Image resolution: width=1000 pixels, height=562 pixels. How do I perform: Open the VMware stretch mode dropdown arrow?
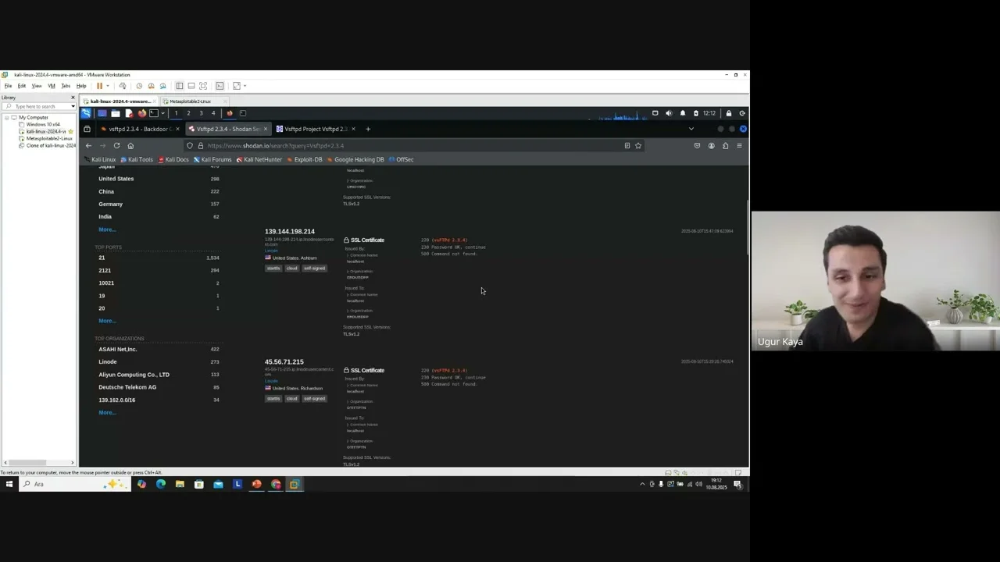point(245,86)
